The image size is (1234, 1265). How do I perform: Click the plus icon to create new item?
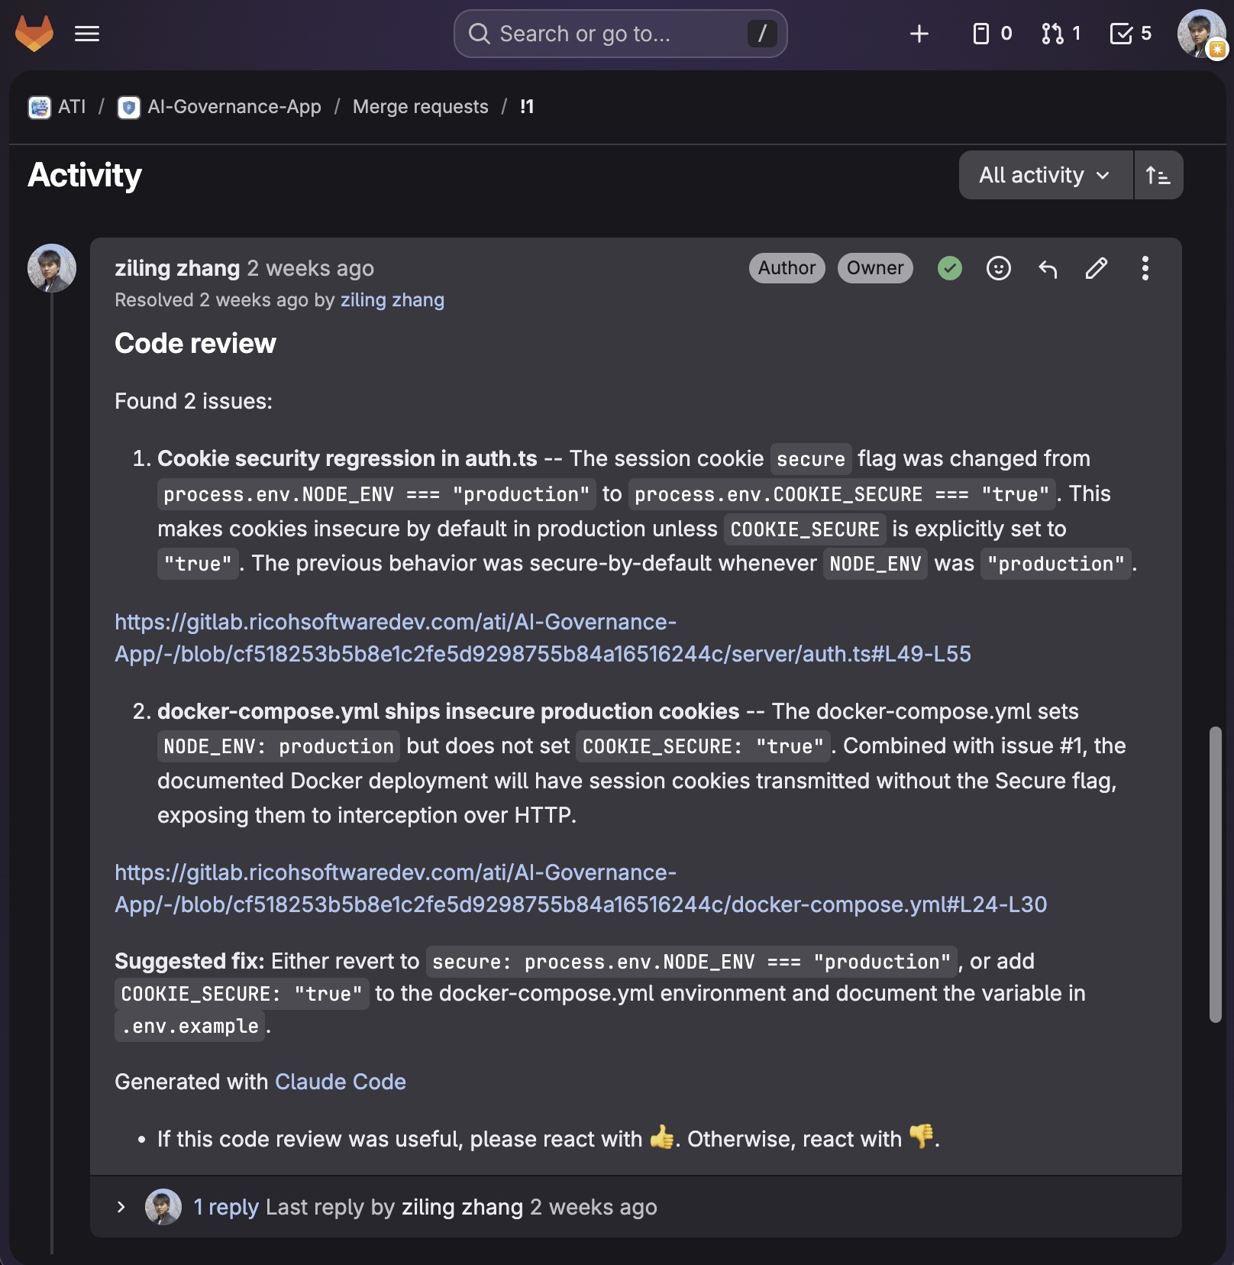(919, 33)
